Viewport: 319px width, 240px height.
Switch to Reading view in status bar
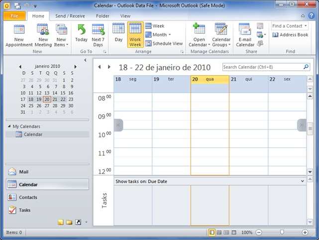tap(234, 232)
